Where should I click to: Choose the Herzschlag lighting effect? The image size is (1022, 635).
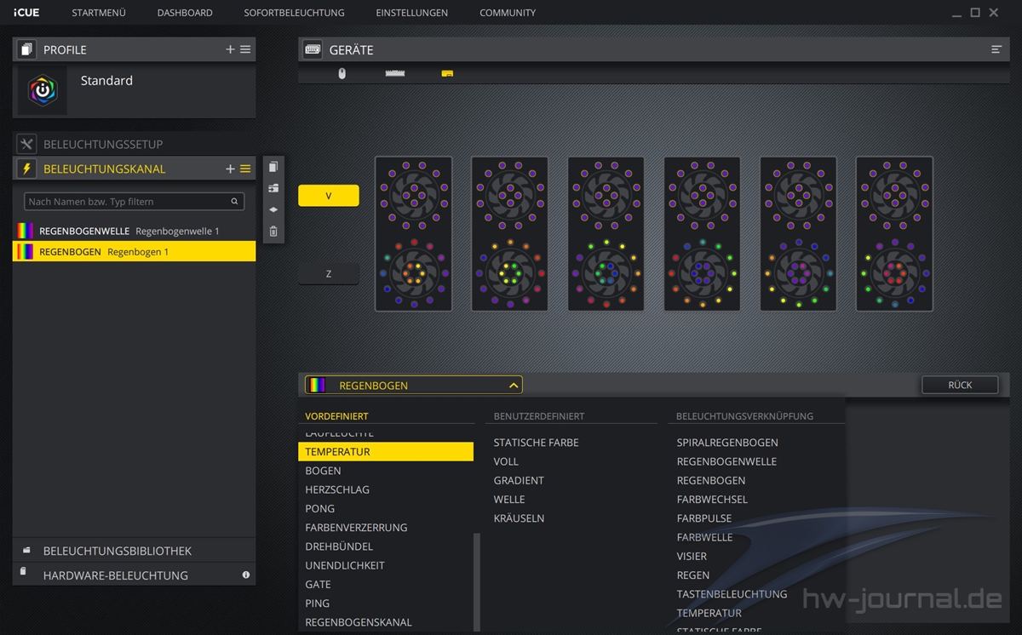(x=337, y=489)
